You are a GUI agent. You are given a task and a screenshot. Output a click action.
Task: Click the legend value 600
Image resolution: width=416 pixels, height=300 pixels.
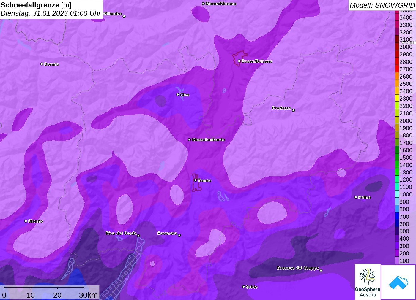click(x=404, y=224)
